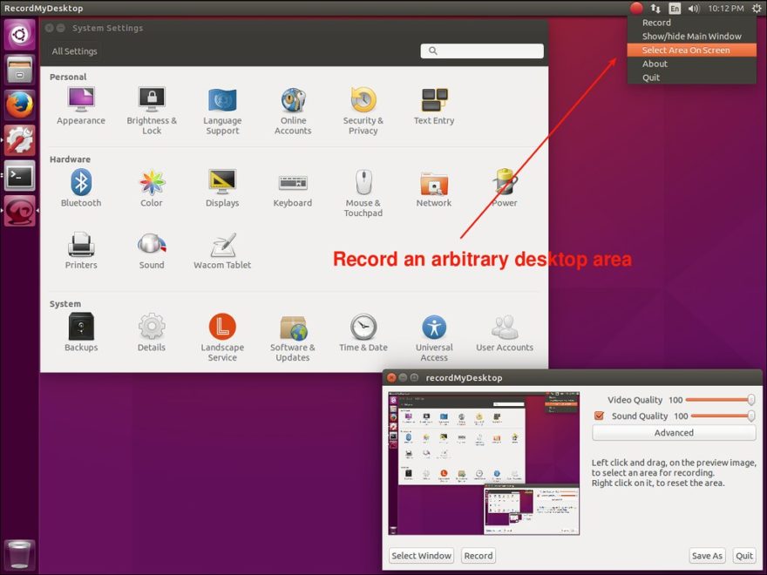The width and height of the screenshot is (767, 575).
Task: Click the Advanced button
Action: (674, 433)
